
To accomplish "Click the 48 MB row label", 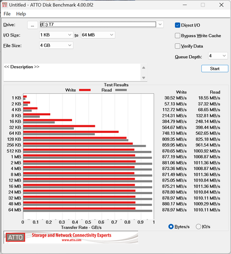I will (15, 204).
